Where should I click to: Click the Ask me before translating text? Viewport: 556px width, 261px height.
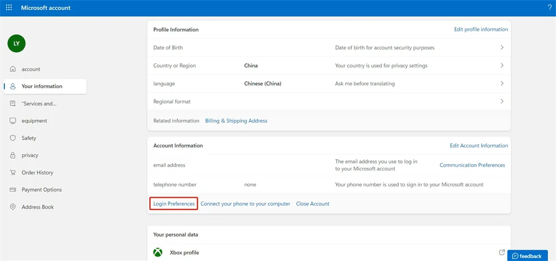(365, 83)
